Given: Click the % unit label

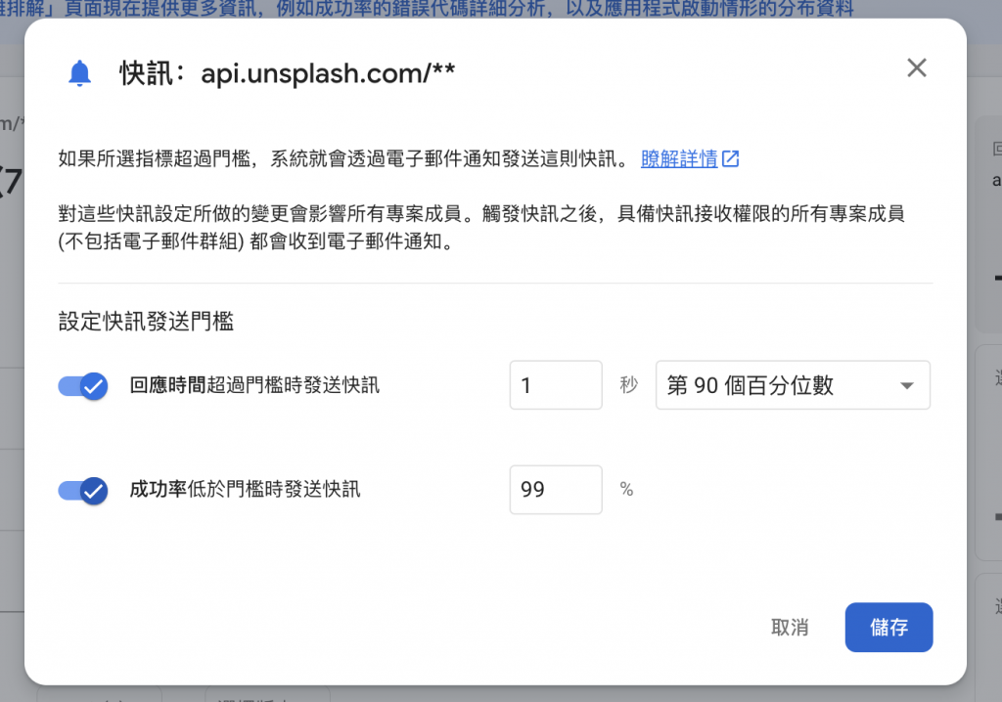Looking at the screenshot, I should click(x=626, y=489).
